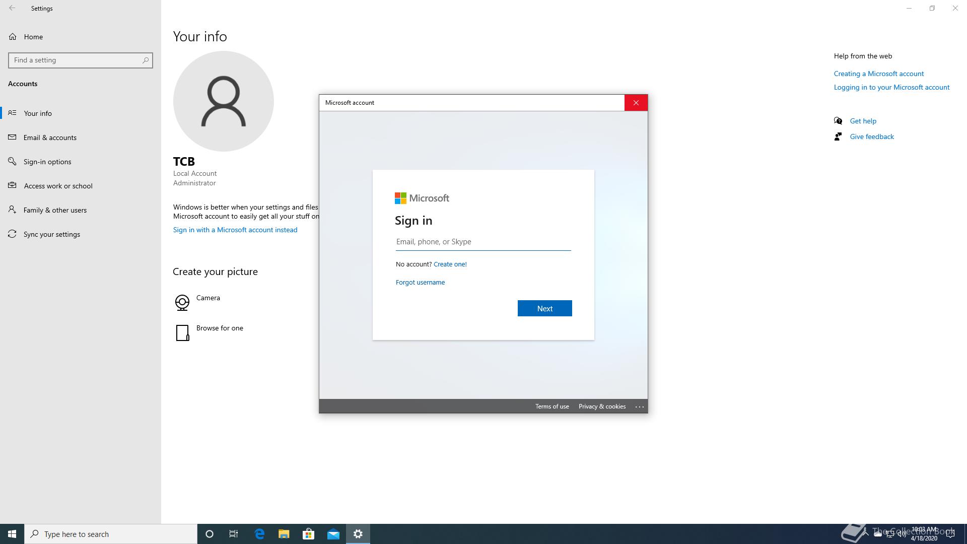
Task: Restore down the Settings window
Action: [x=932, y=8]
